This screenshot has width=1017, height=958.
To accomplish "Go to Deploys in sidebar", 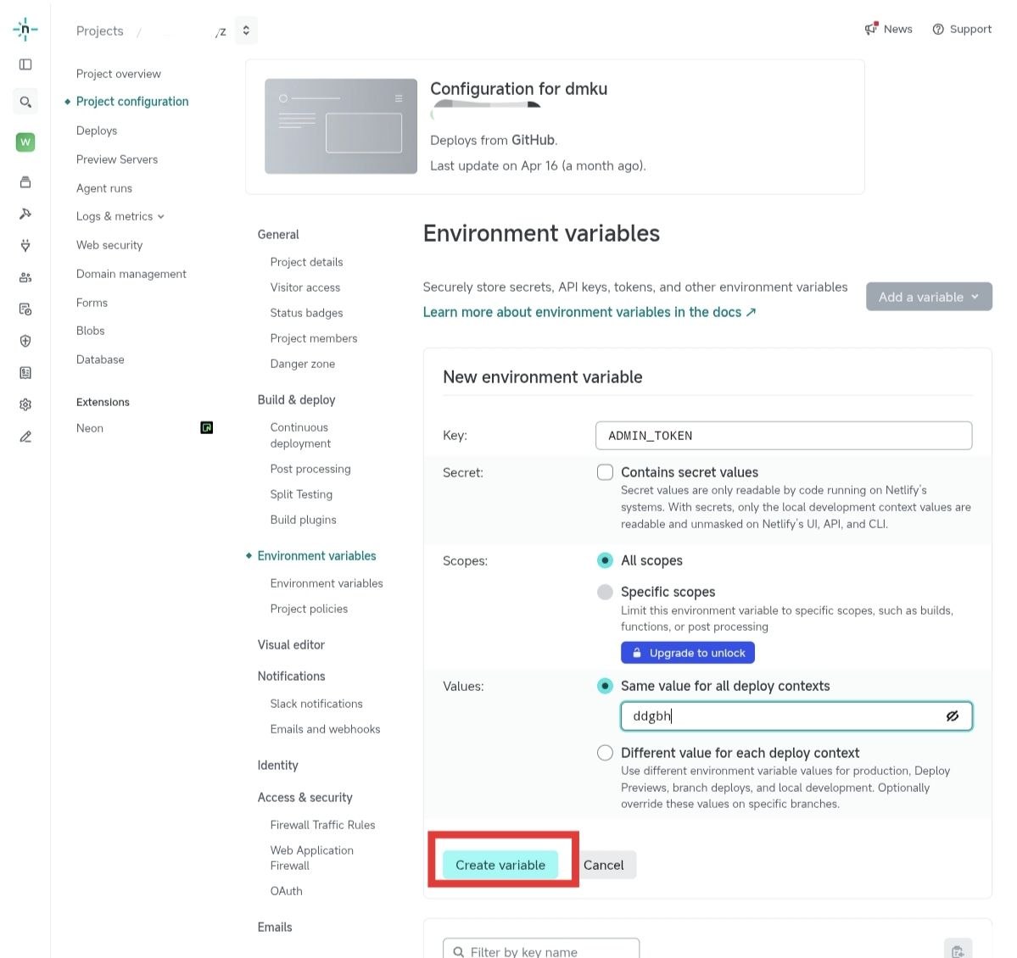I will (x=97, y=131).
